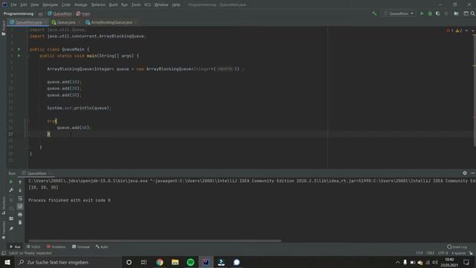Click the Stop icon in top toolbar
The width and height of the screenshot is (476, 268).
[446, 13]
